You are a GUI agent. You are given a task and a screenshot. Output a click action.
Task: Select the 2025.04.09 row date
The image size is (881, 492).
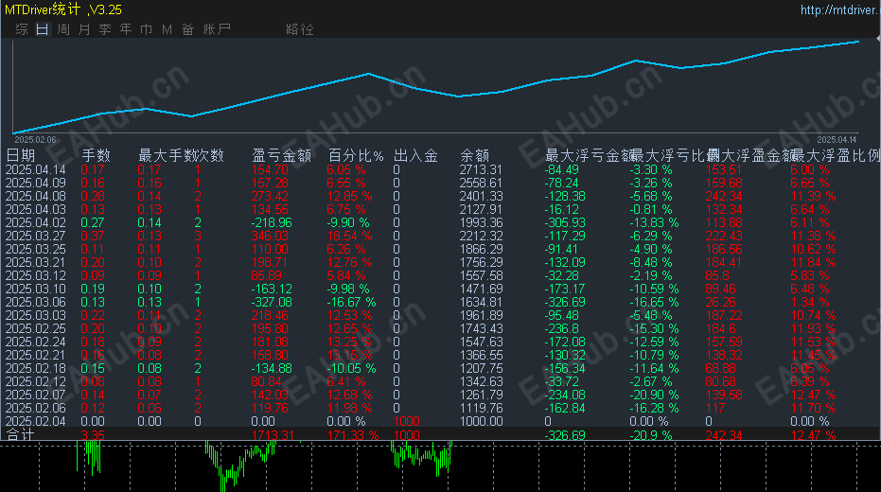35,184
